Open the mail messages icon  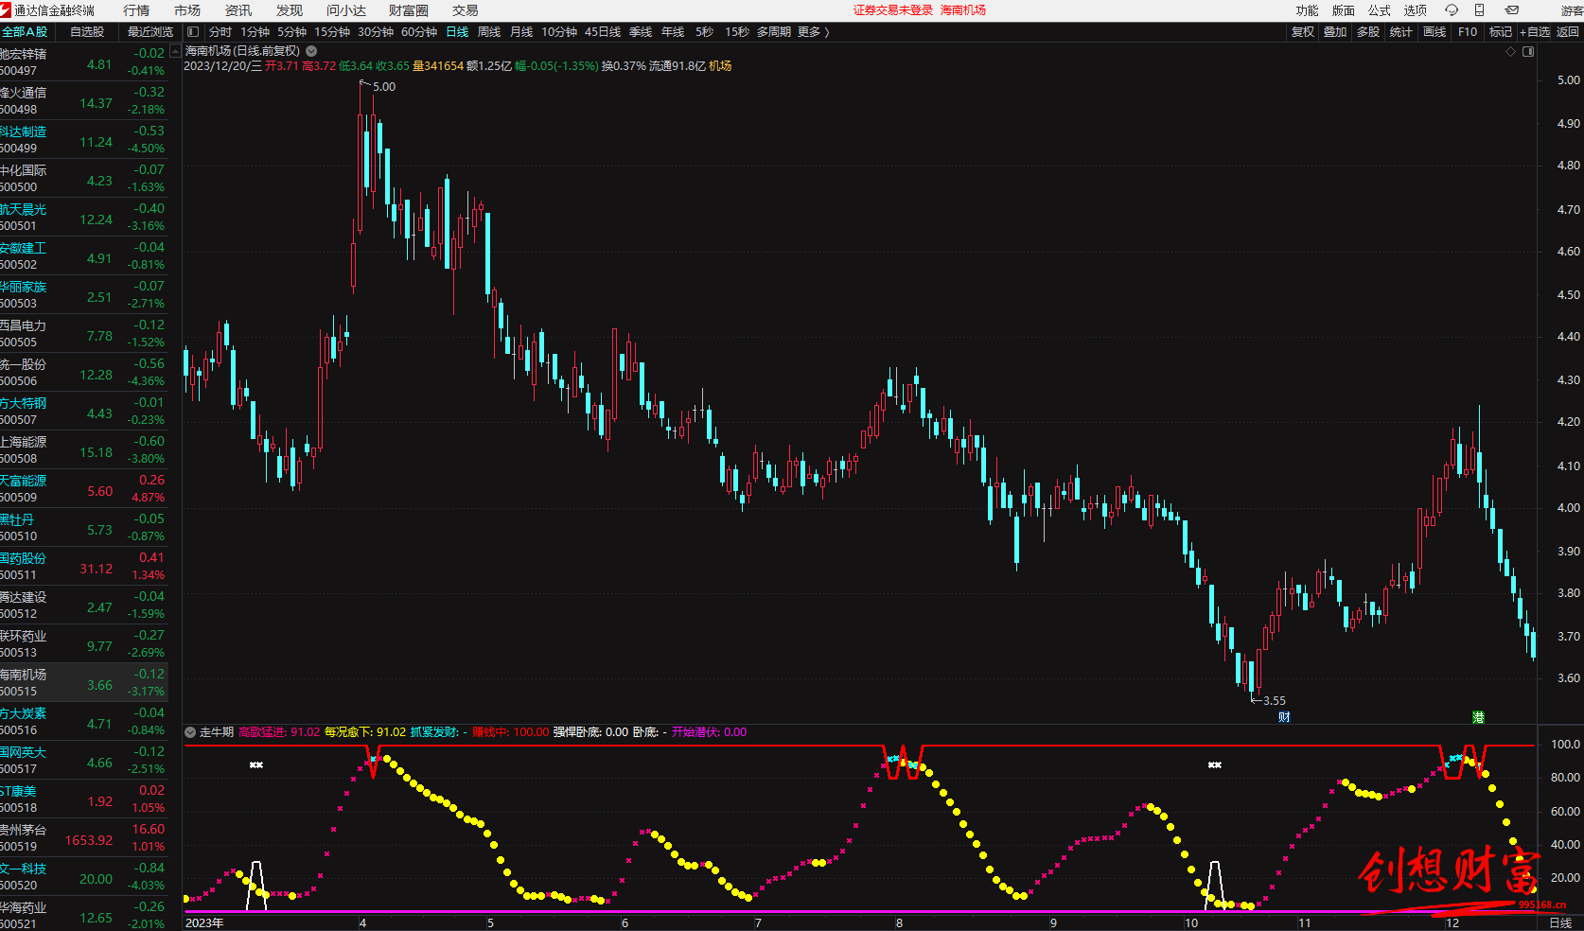click(x=1512, y=10)
